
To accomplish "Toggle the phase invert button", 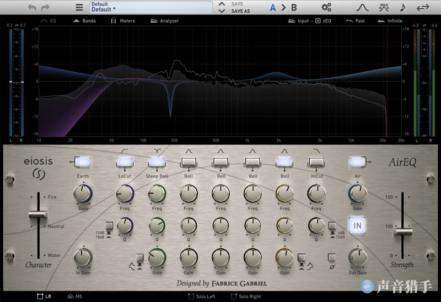I will click(332, 257).
